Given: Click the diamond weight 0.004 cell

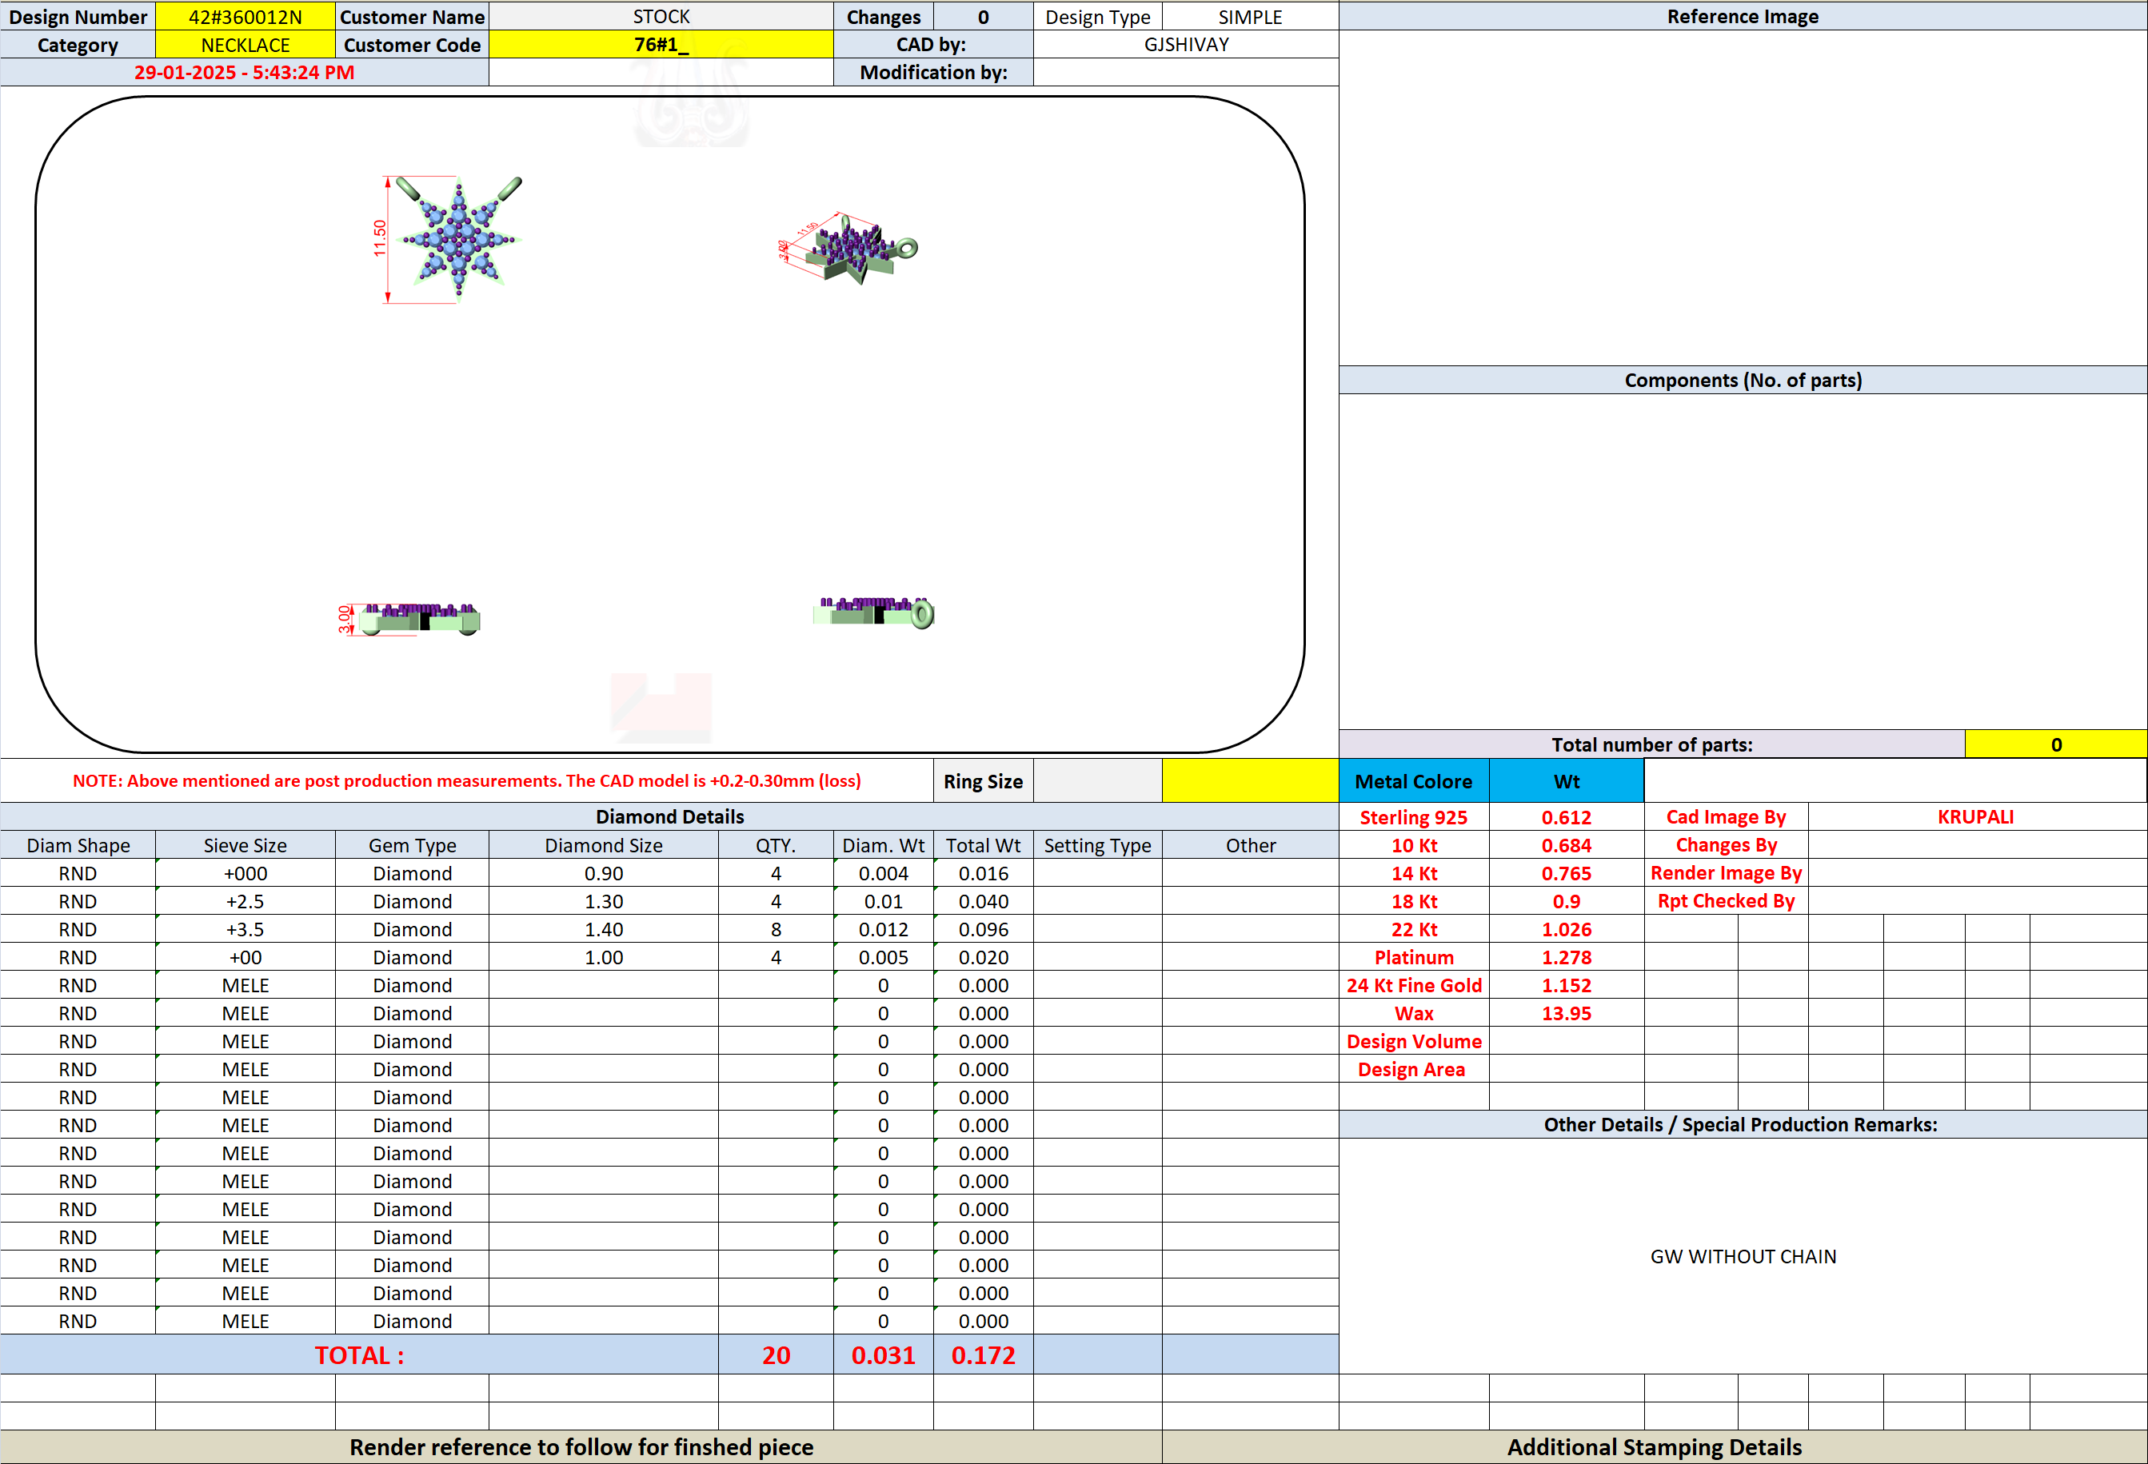Looking at the screenshot, I should pos(883,873).
